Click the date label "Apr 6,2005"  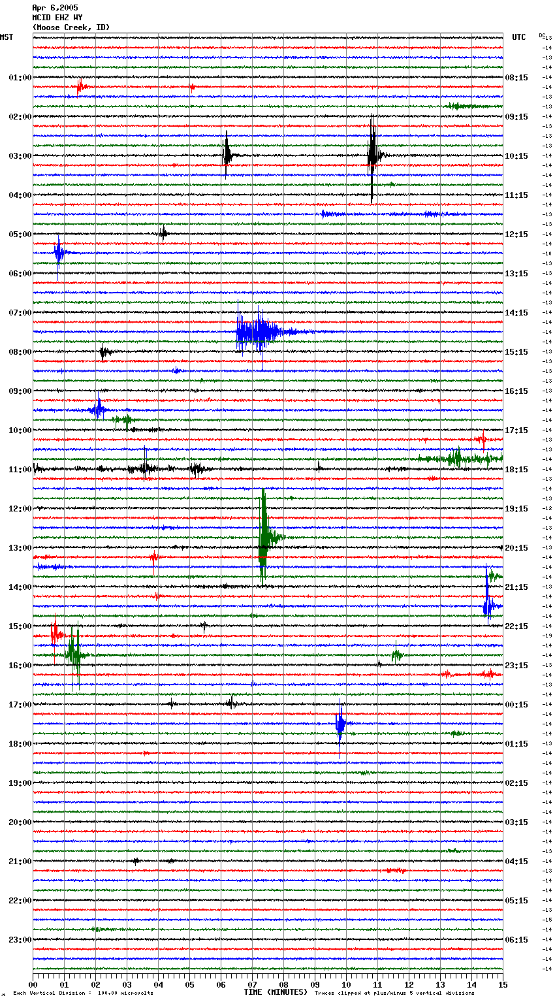55,8
